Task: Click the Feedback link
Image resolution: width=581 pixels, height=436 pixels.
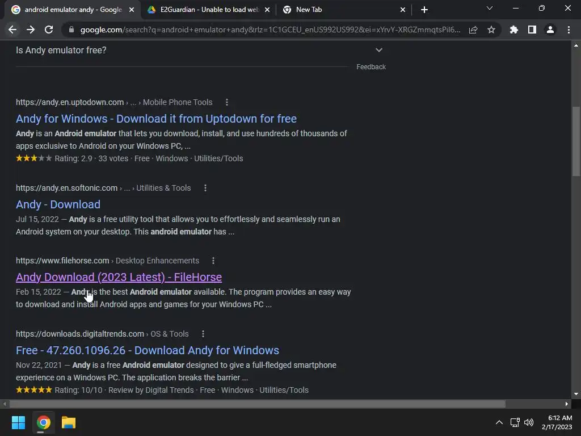Action: (371, 67)
